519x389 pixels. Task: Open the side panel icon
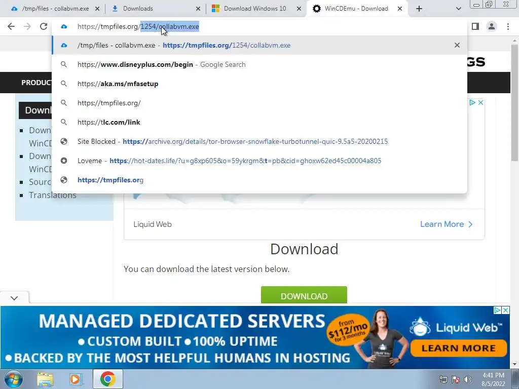pos(475,26)
